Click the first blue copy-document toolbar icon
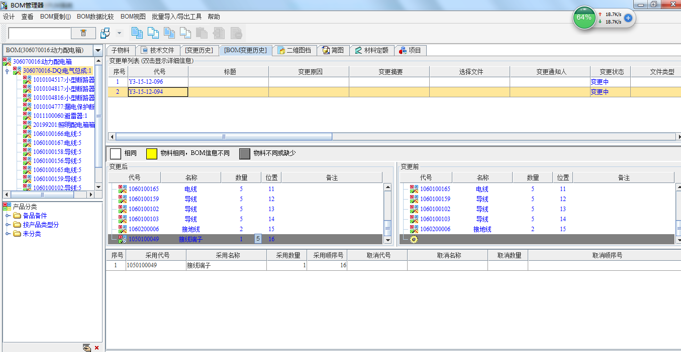The image size is (681, 352). pyautogui.click(x=136, y=33)
